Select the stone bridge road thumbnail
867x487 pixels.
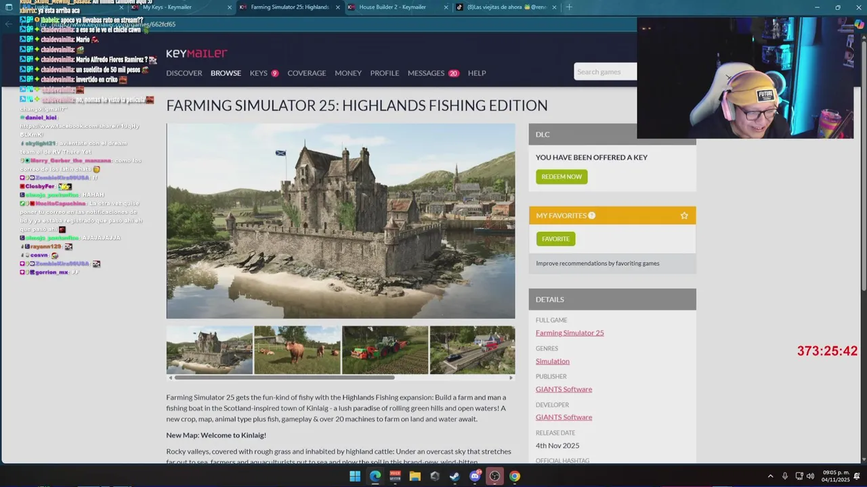(472, 350)
